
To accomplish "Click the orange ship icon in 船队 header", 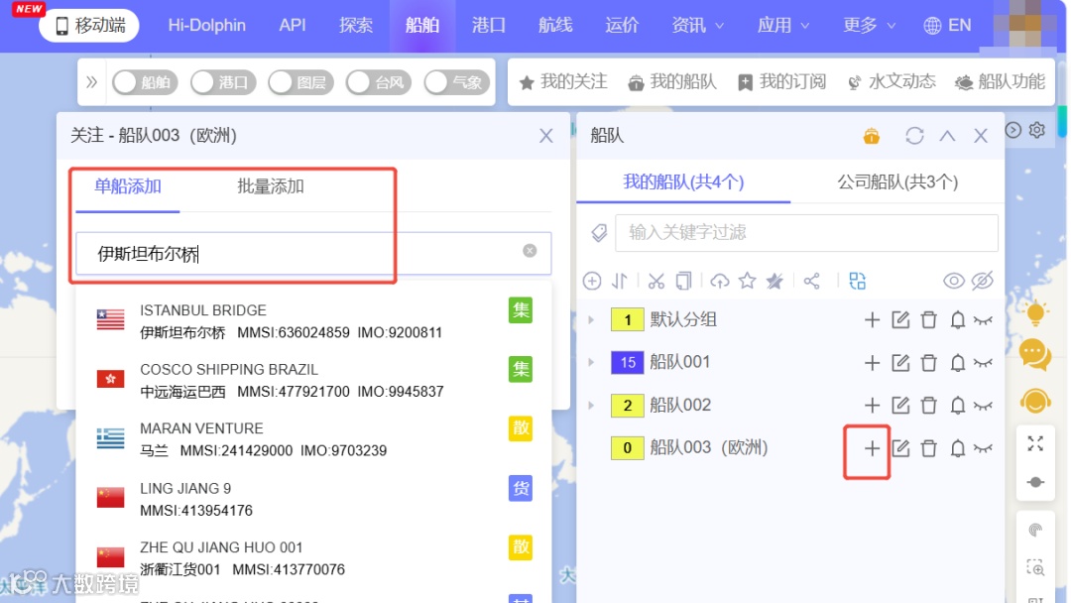I will coord(872,136).
